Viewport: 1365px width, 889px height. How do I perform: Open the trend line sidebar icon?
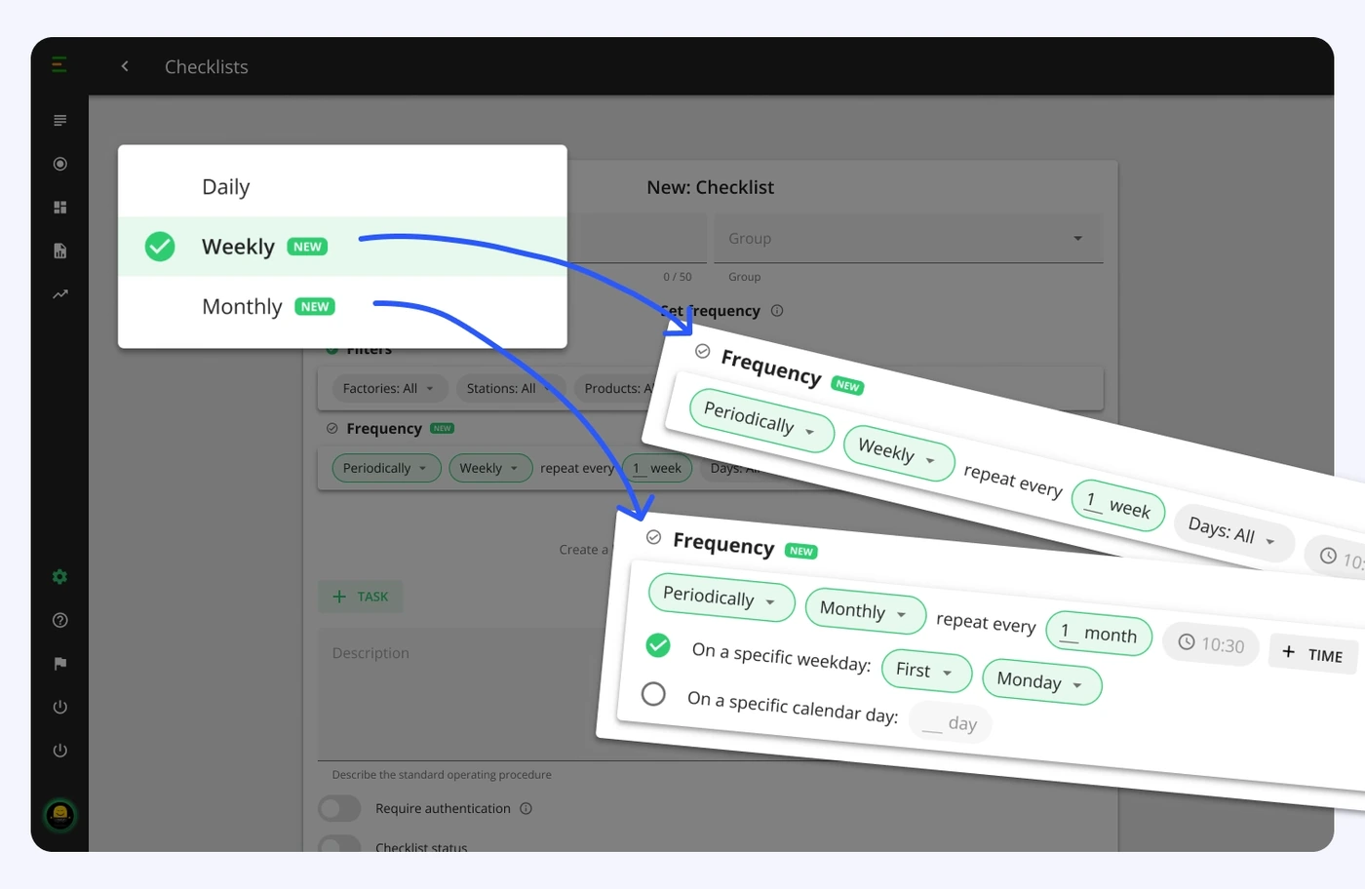point(59,294)
